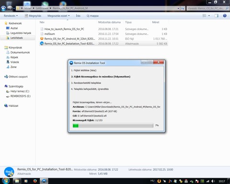The image size is (230, 184).
Task: Click the ISO file's orange disc icon
Action: pyautogui.click(x=42, y=38)
